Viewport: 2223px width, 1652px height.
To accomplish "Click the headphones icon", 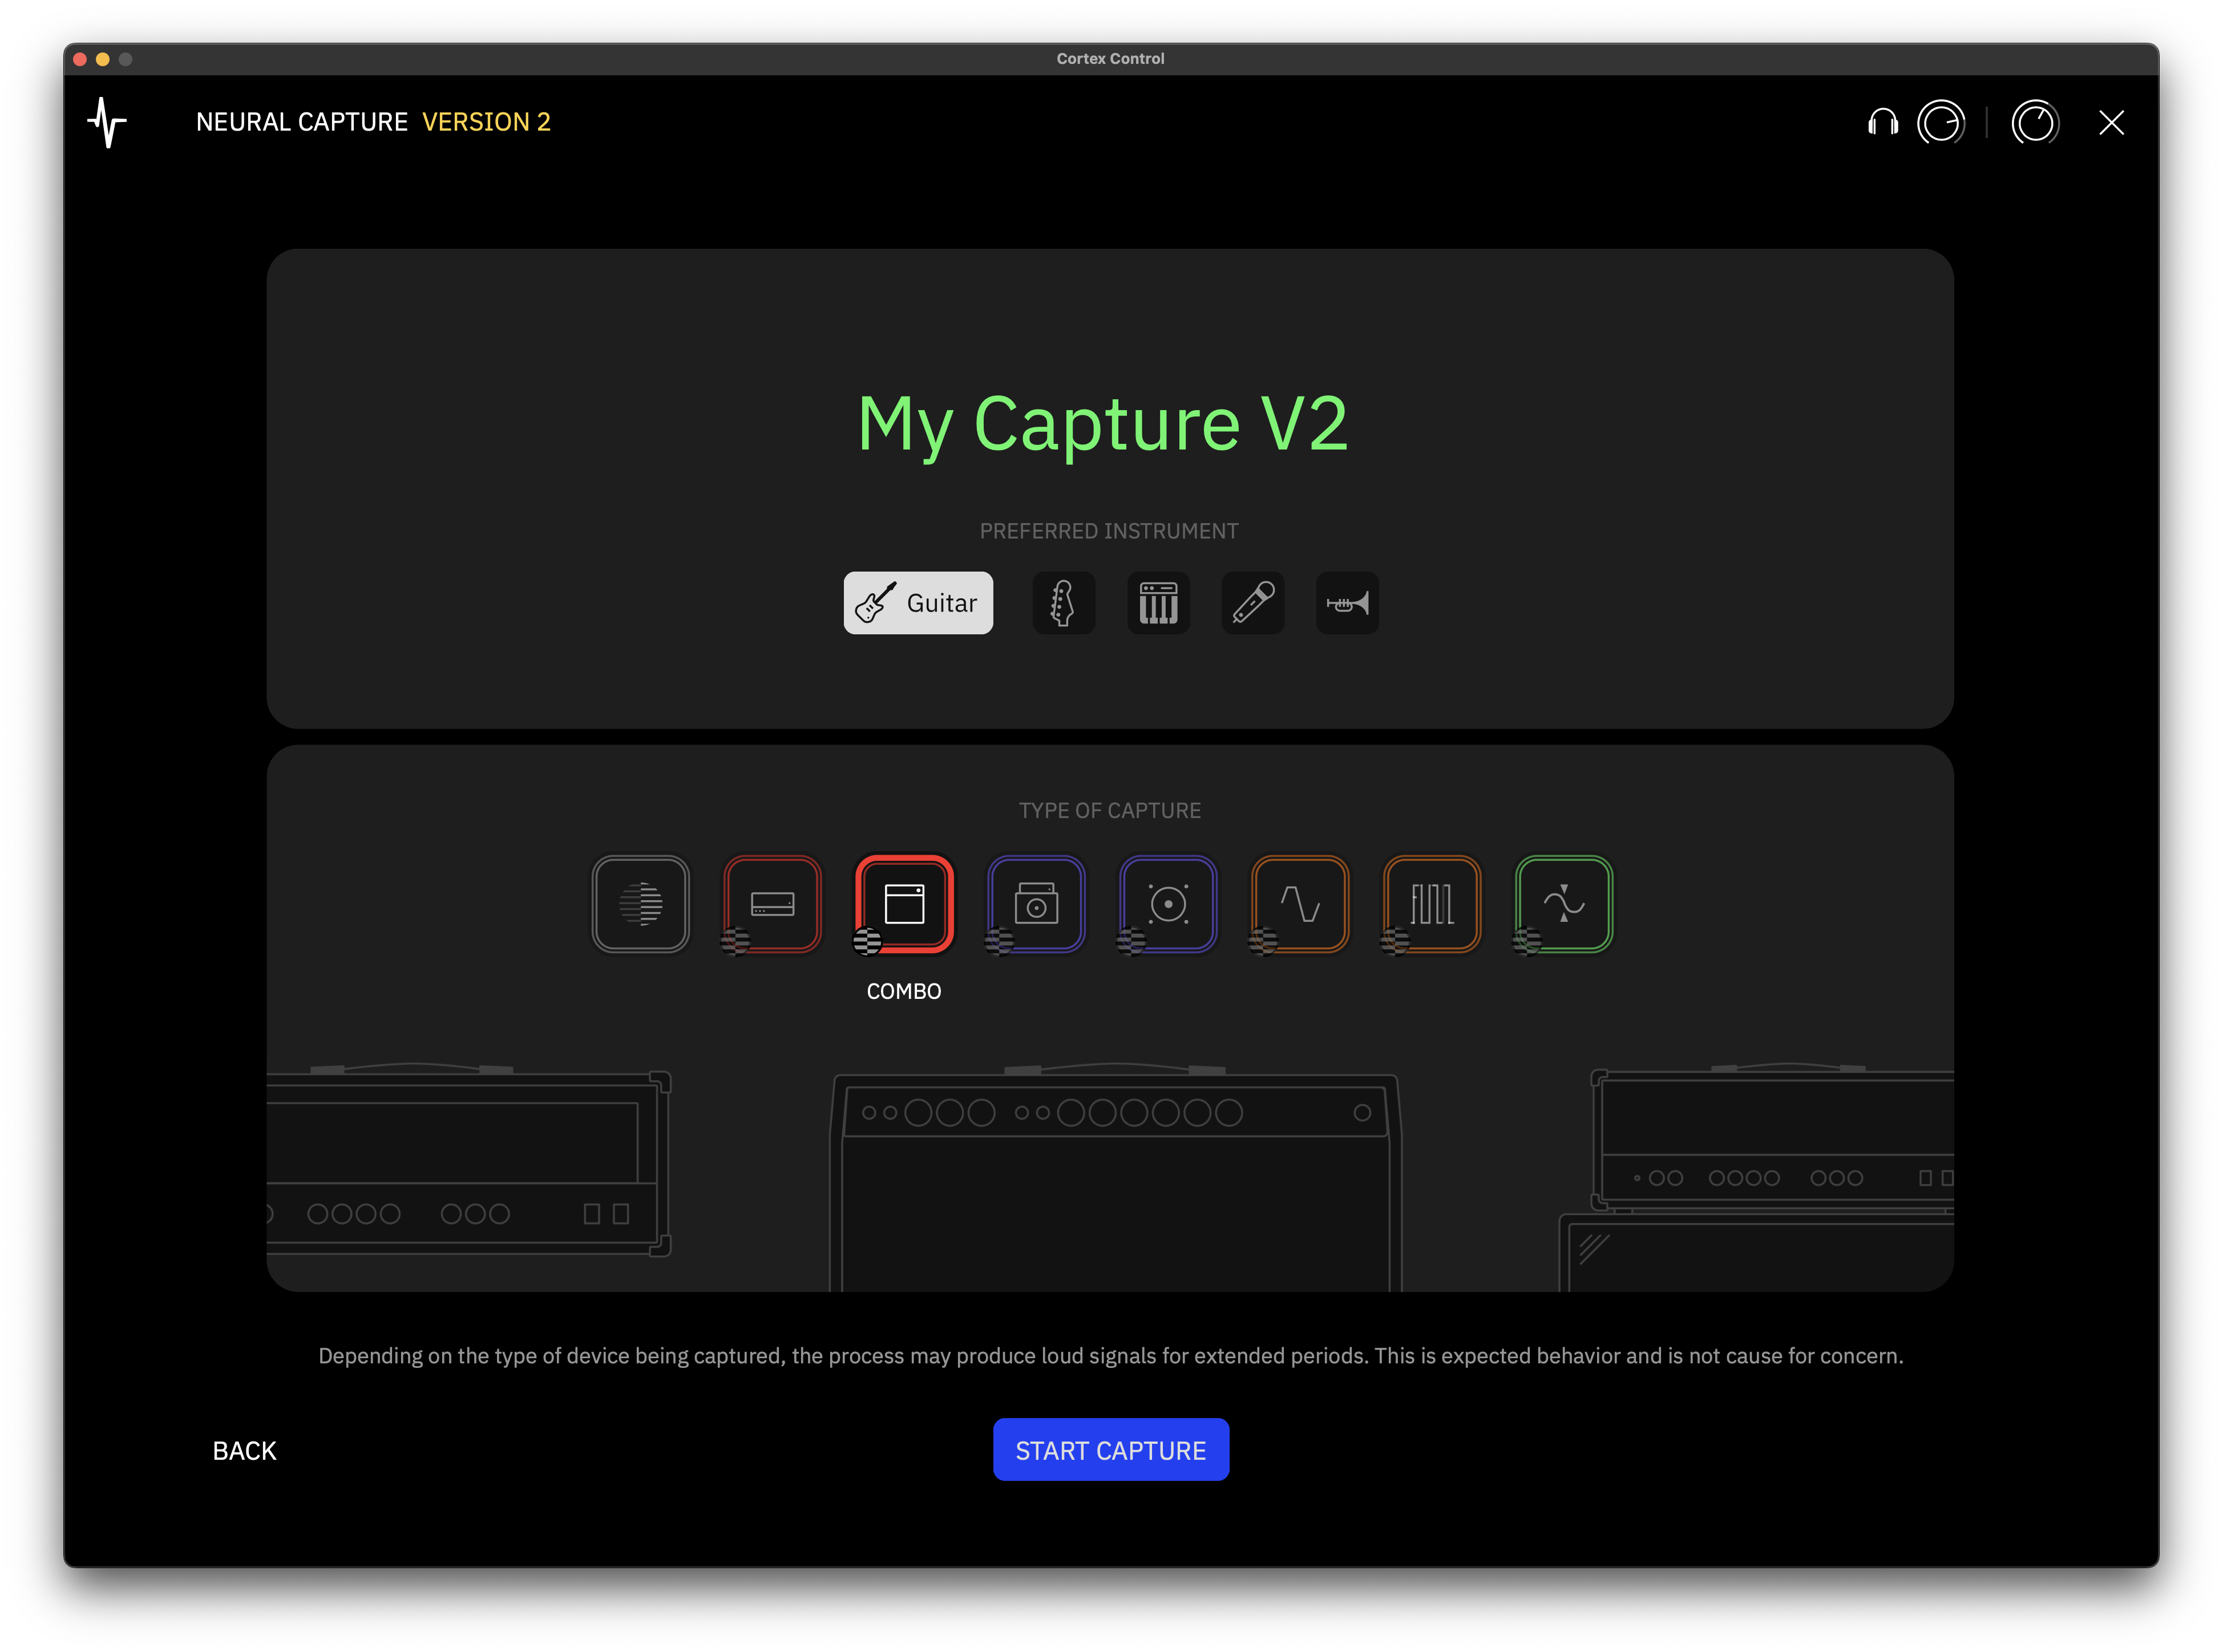I will 1883,123.
